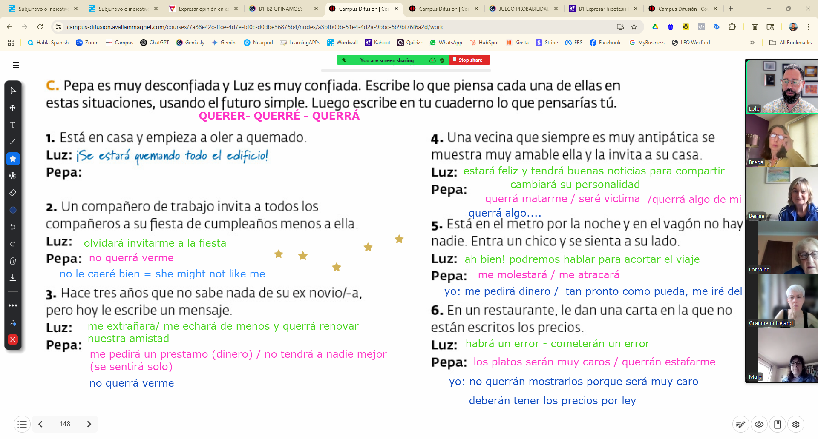818x439 pixels.
Task: Go to previous page 147
Action: (x=40, y=424)
